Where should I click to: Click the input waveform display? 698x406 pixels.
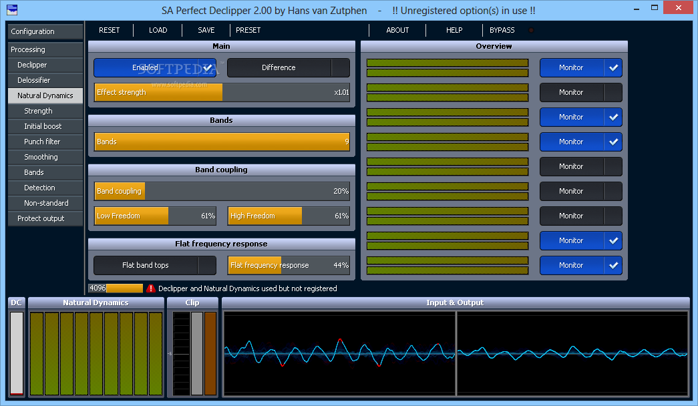click(340, 353)
